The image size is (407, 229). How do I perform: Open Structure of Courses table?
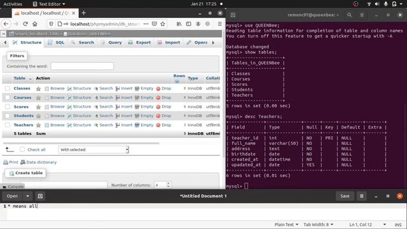(79, 97)
